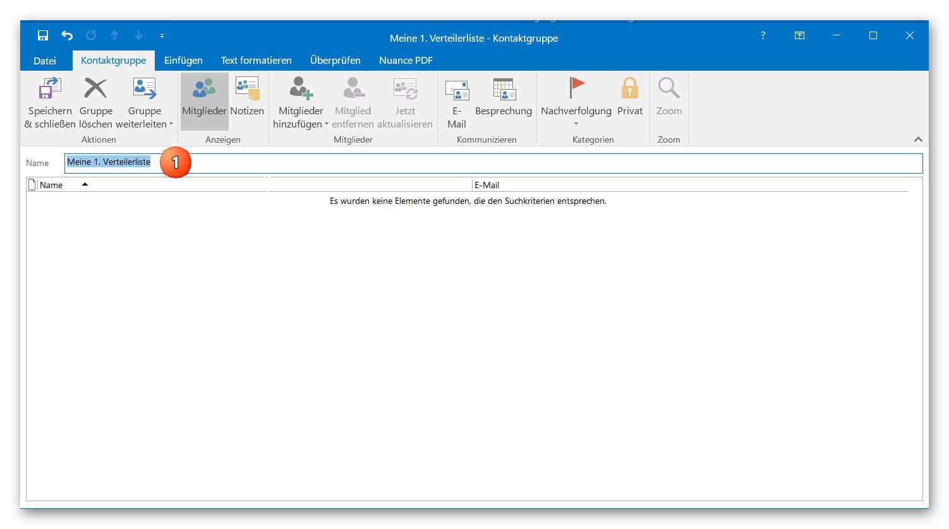Minimize the Kontaktgruppe window

(x=837, y=35)
